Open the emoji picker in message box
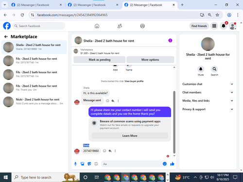This screenshot has width=243, height=182. pyautogui.click(x=165, y=164)
